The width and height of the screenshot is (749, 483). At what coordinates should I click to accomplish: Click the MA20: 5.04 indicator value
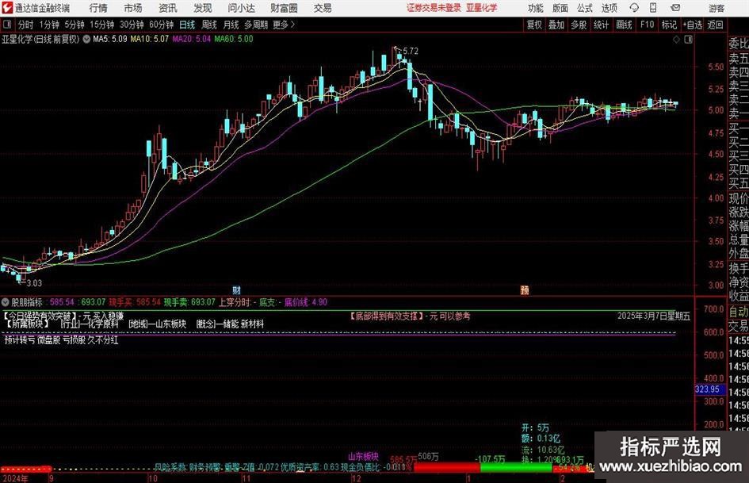(x=192, y=39)
